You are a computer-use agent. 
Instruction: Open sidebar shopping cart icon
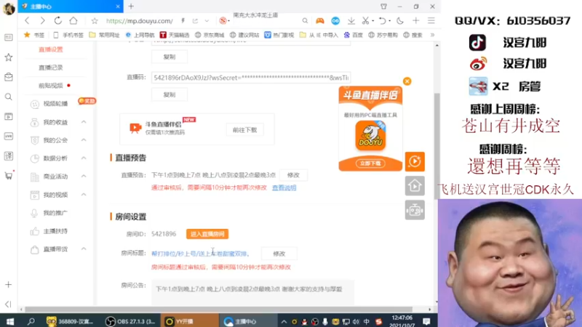pyautogui.click(x=8, y=176)
